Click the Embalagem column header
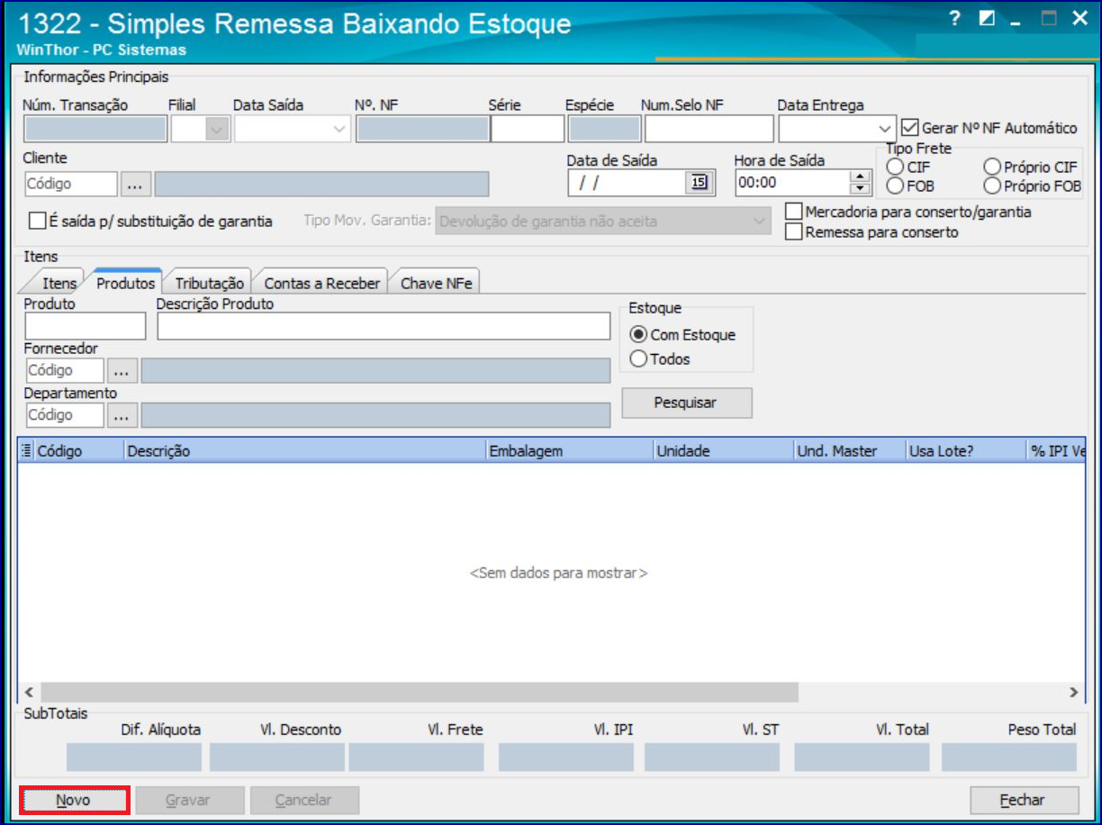 coord(569,450)
